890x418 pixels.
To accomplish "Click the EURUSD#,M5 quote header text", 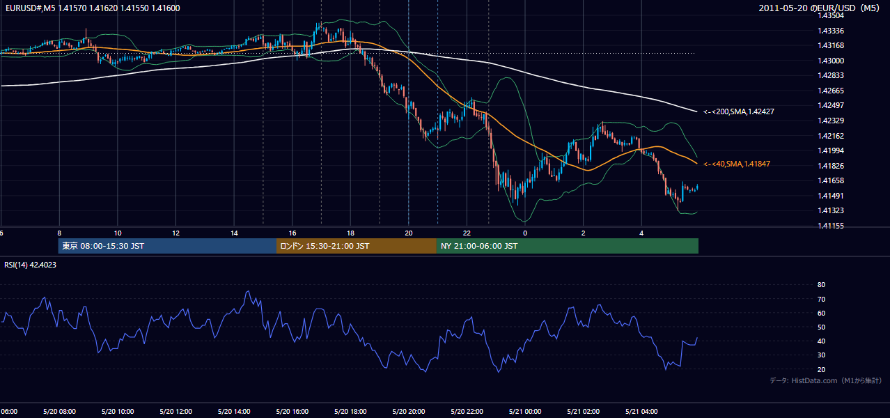I will pyautogui.click(x=92, y=8).
